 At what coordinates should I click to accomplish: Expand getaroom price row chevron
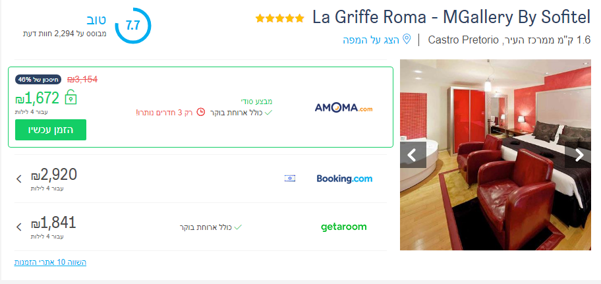[19, 227]
